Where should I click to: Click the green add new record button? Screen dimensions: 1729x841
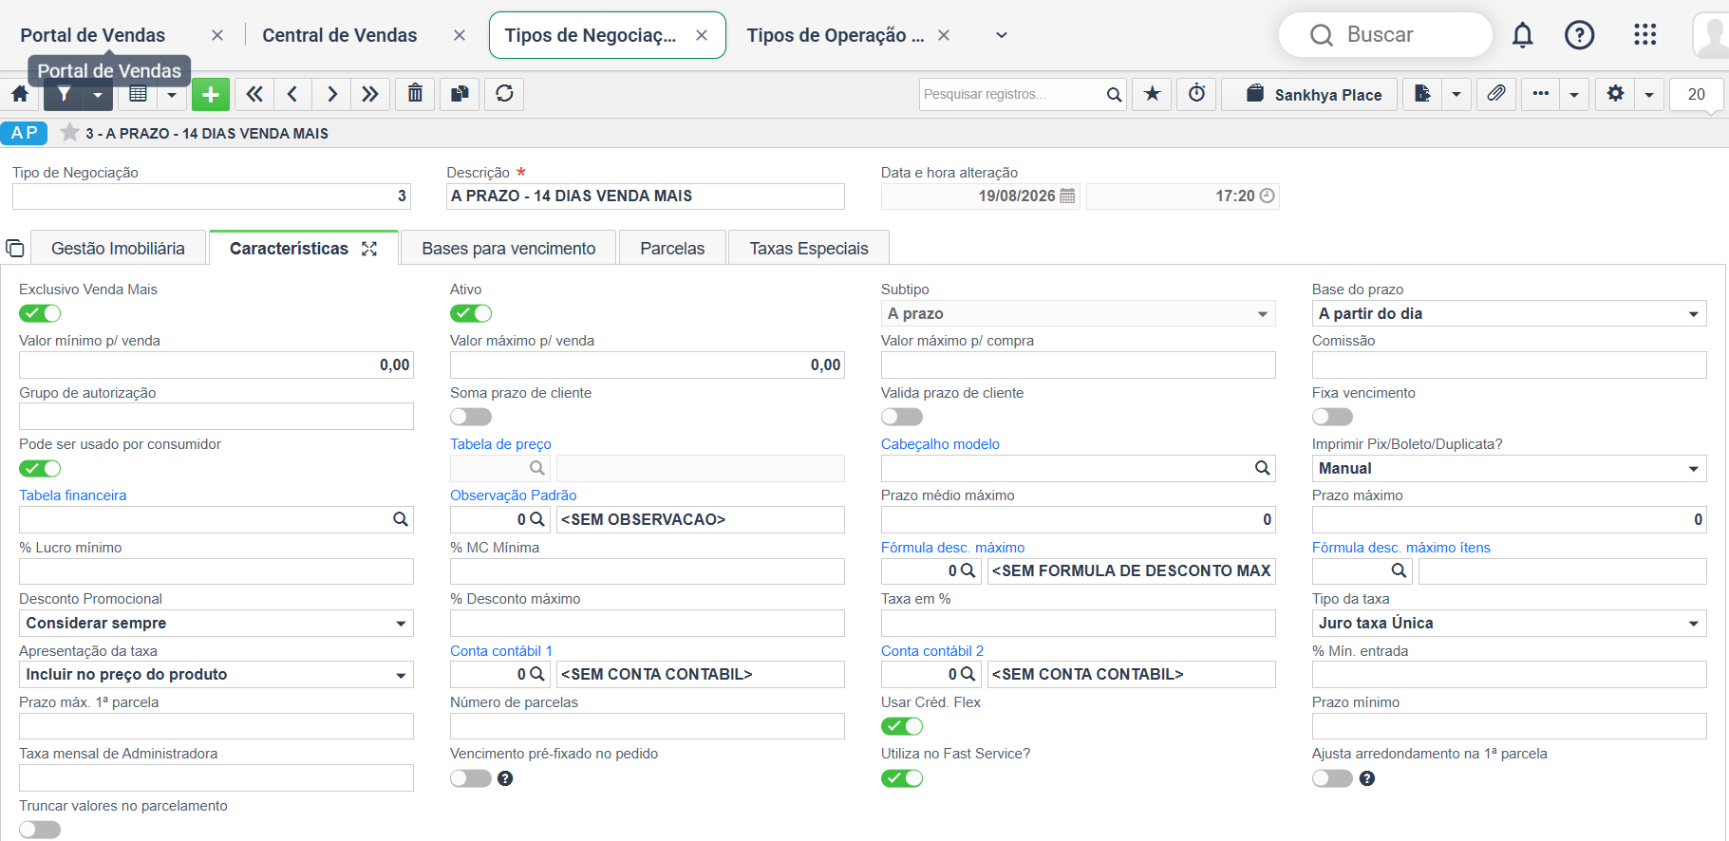pos(211,94)
